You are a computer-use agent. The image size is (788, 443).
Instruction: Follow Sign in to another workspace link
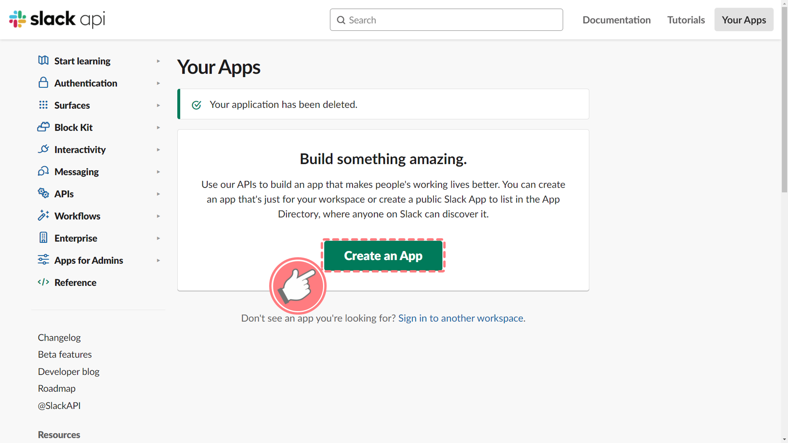click(x=461, y=318)
